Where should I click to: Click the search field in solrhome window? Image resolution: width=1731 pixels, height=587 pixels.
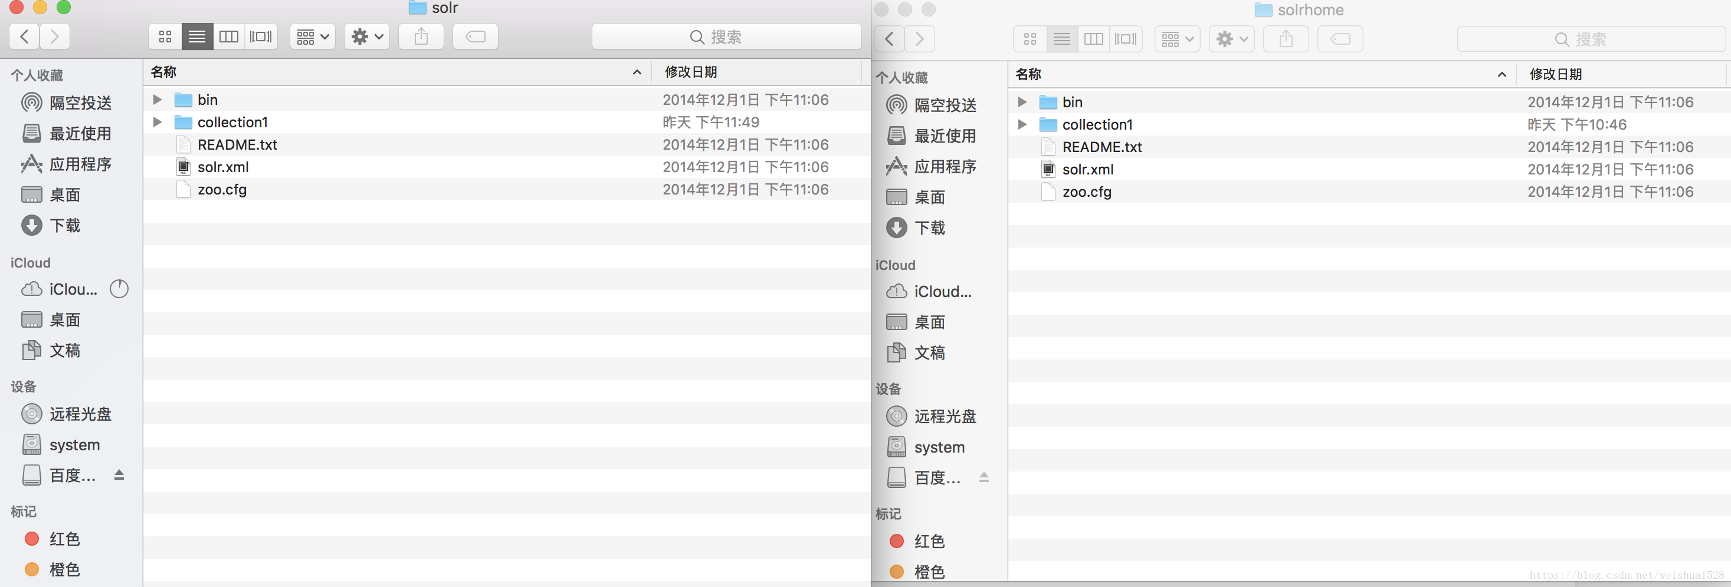pos(1591,39)
